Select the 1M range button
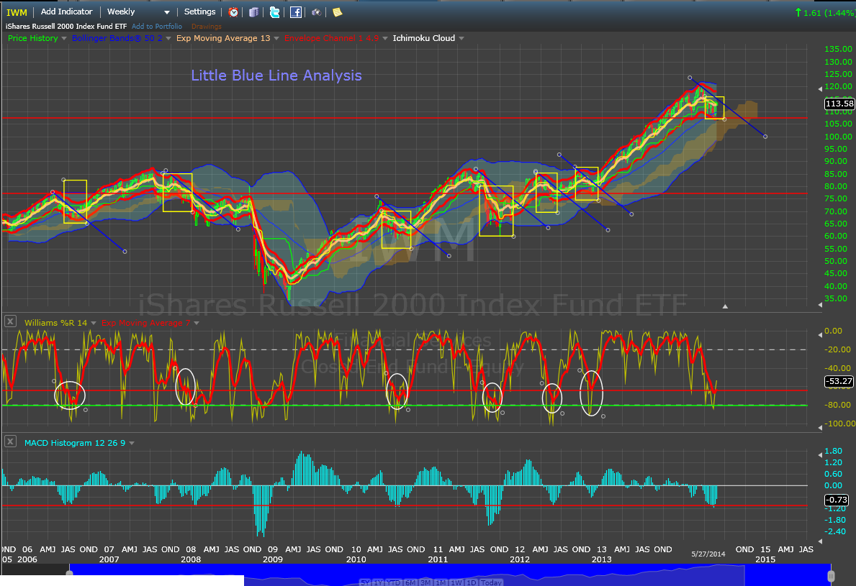 coord(441,582)
